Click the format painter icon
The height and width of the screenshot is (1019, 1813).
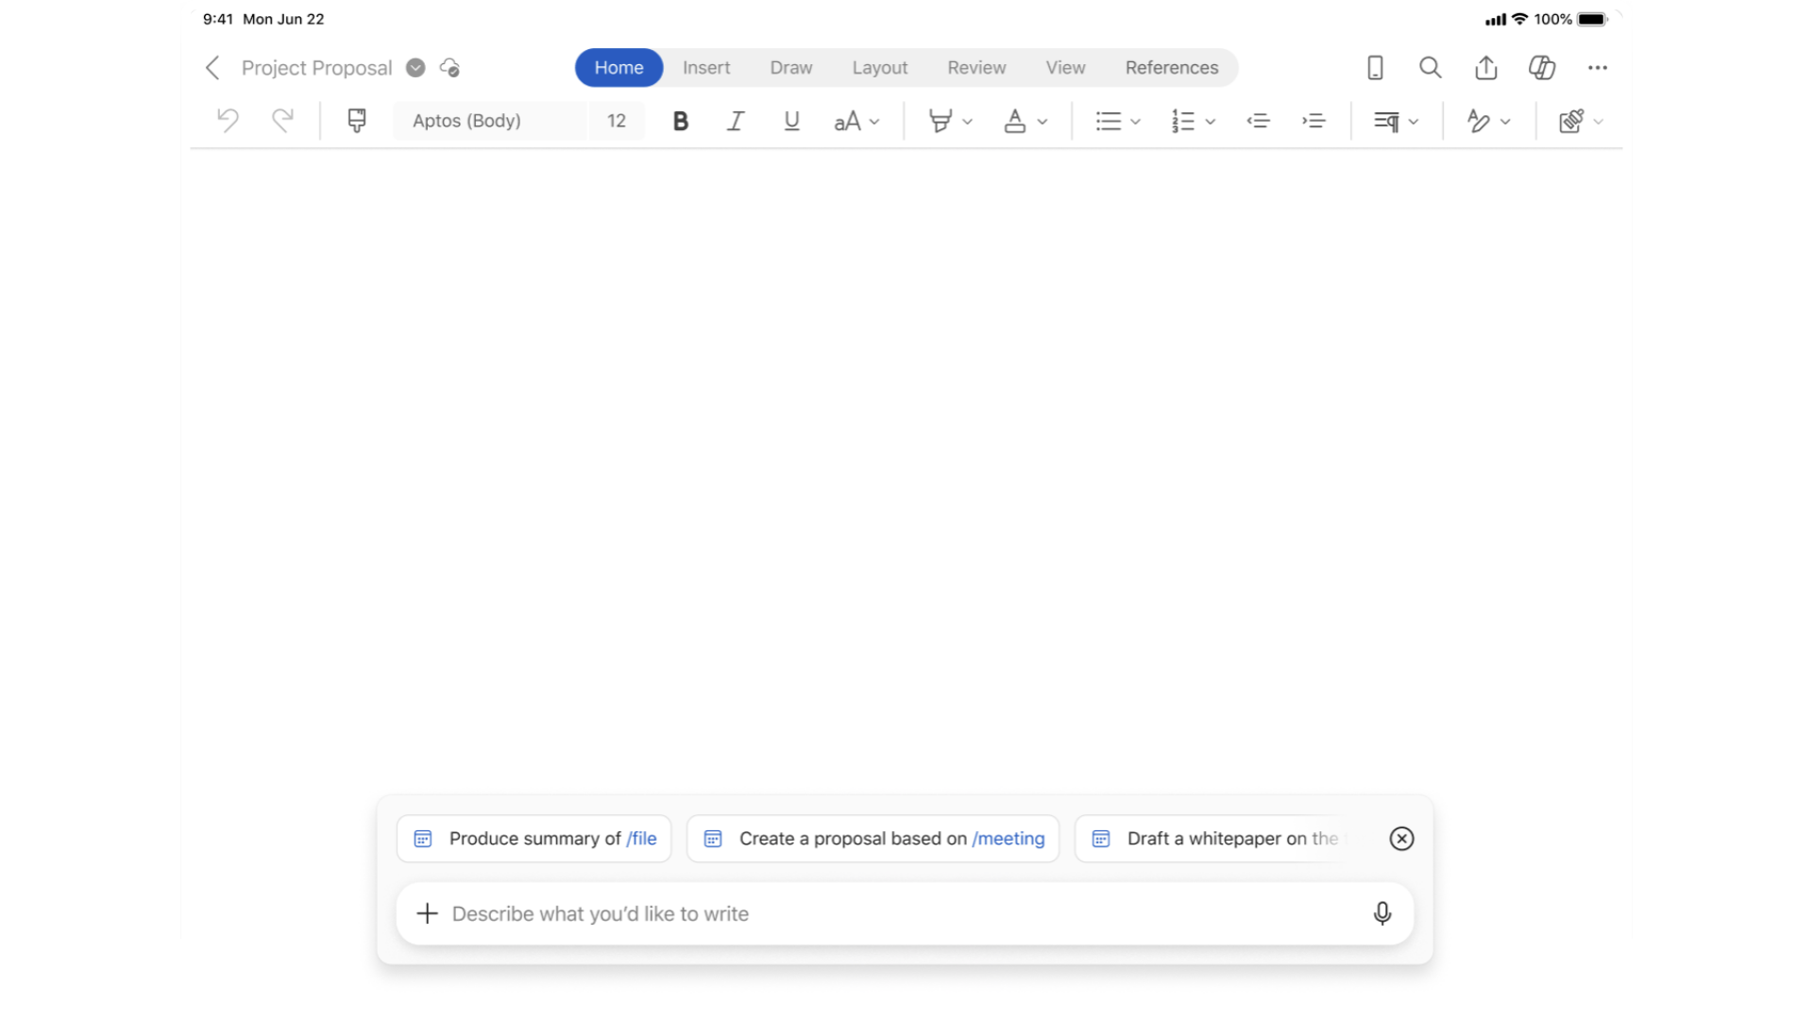click(x=356, y=120)
